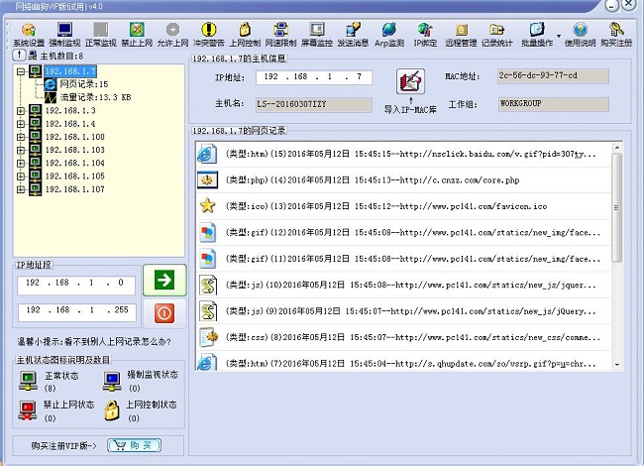Click the 导入IP-MAC库 import icon
This screenshot has height=466, width=644.
click(410, 81)
